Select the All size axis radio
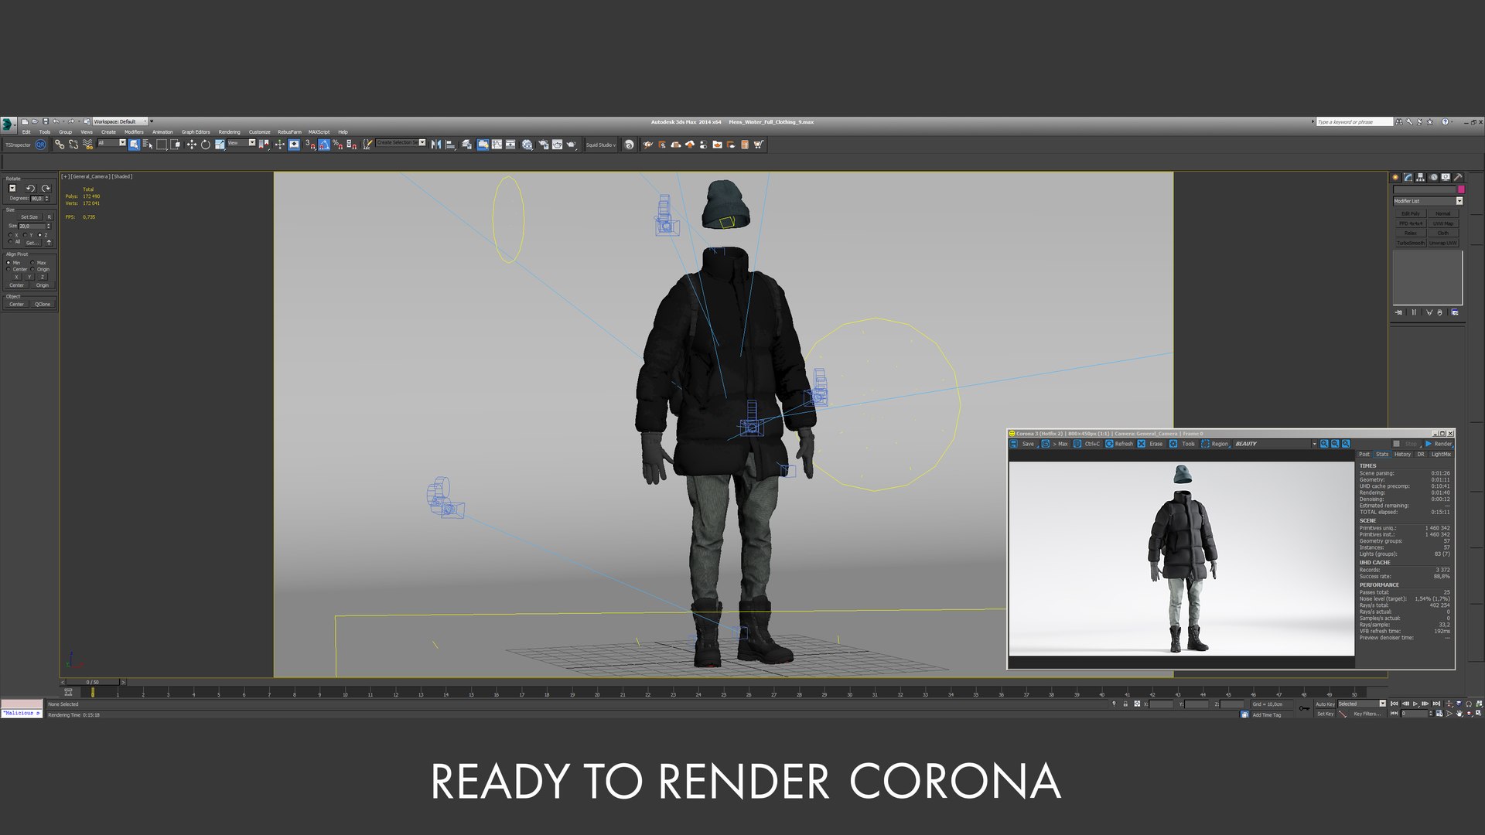This screenshot has width=1485, height=835. tap(10, 241)
